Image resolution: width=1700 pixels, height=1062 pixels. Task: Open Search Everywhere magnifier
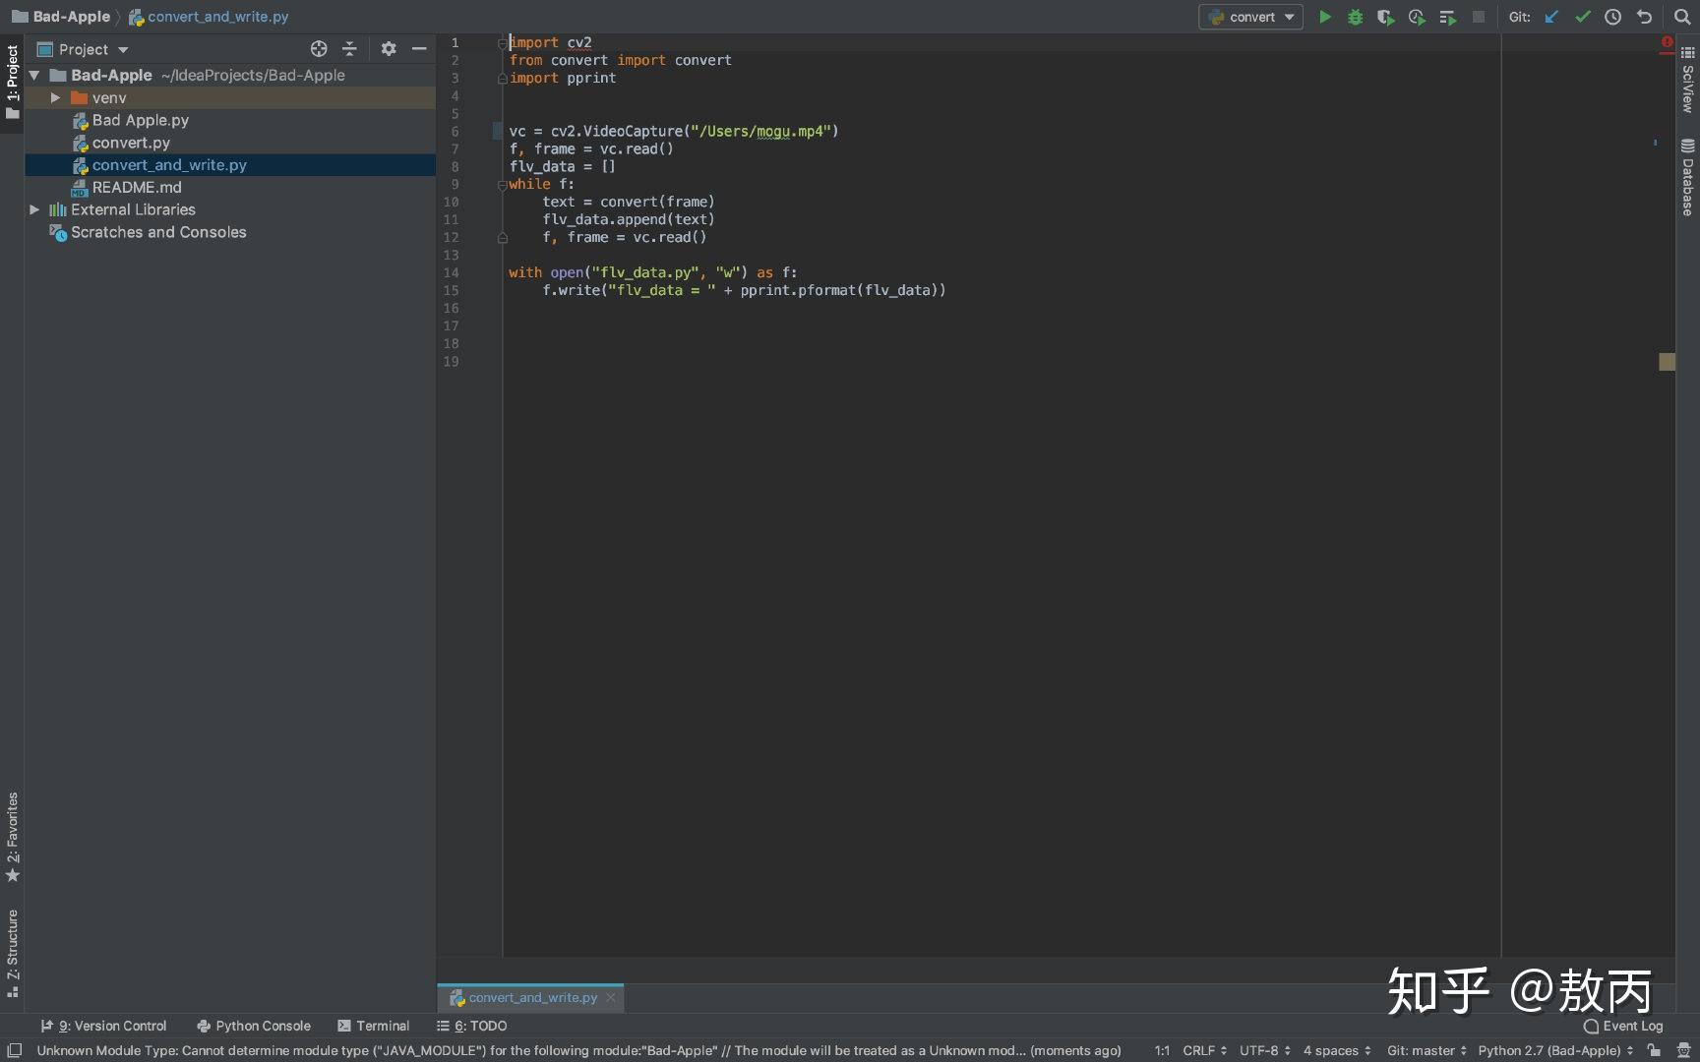(x=1682, y=17)
